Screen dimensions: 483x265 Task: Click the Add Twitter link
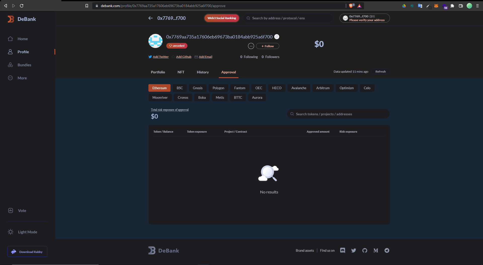pyautogui.click(x=160, y=57)
